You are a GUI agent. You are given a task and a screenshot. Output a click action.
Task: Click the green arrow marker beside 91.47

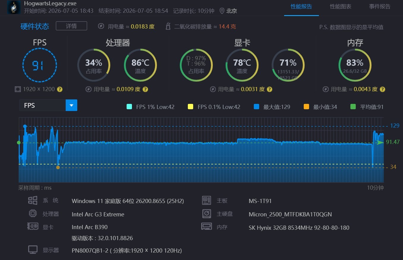380,142
